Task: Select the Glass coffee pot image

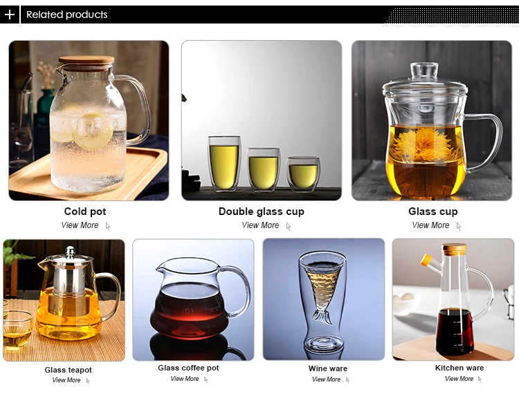Action: (x=193, y=300)
